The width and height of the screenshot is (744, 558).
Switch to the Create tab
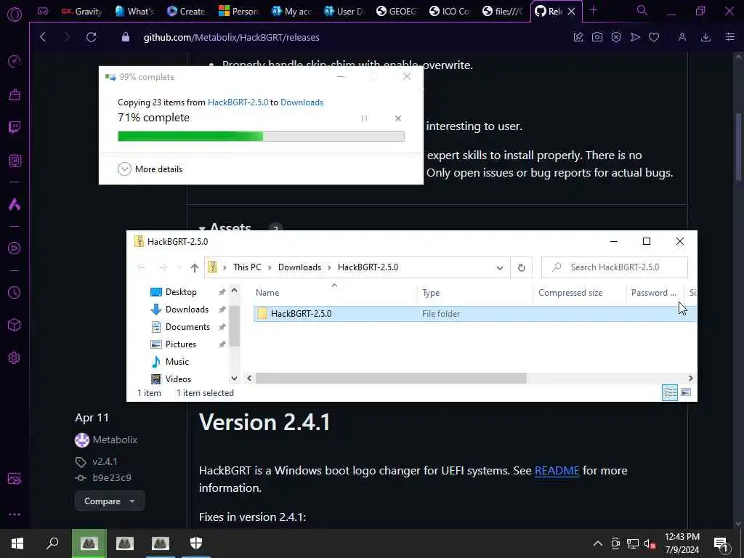186,12
